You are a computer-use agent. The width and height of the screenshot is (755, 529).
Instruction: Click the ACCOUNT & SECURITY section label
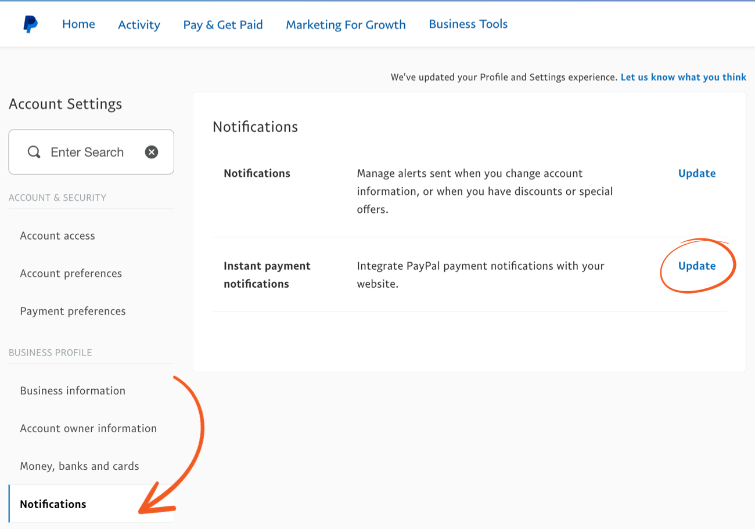pyautogui.click(x=57, y=197)
